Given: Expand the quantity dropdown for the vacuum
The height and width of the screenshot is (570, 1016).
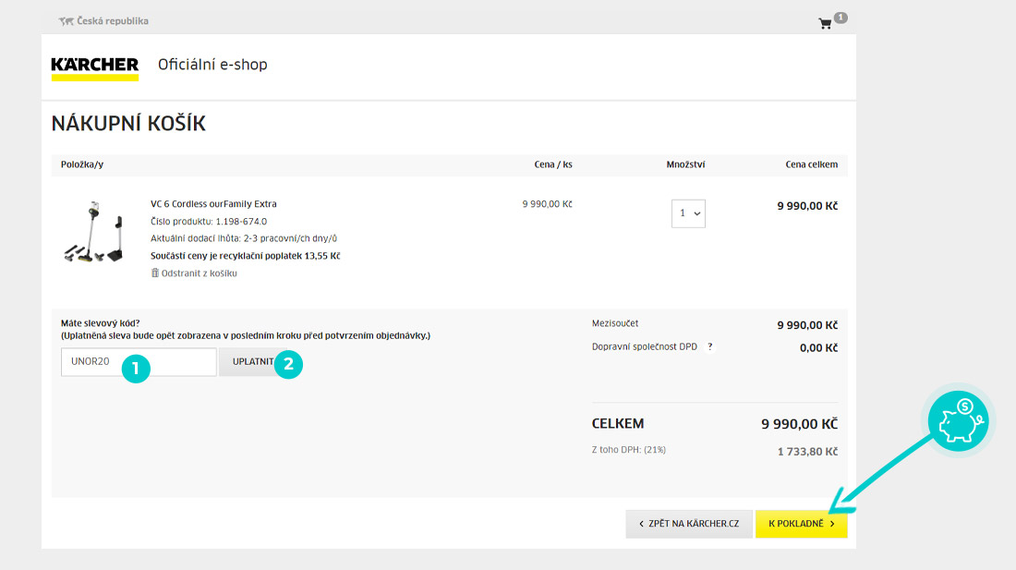Looking at the screenshot, I should 688,213.
